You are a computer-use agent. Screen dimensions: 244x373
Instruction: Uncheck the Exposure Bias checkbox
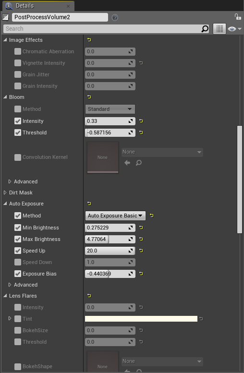[18, 274]
